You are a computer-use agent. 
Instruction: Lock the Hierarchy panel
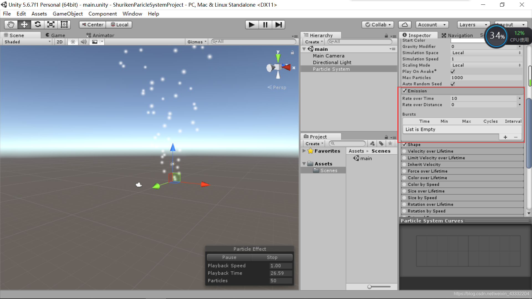(x=386, y=36)
